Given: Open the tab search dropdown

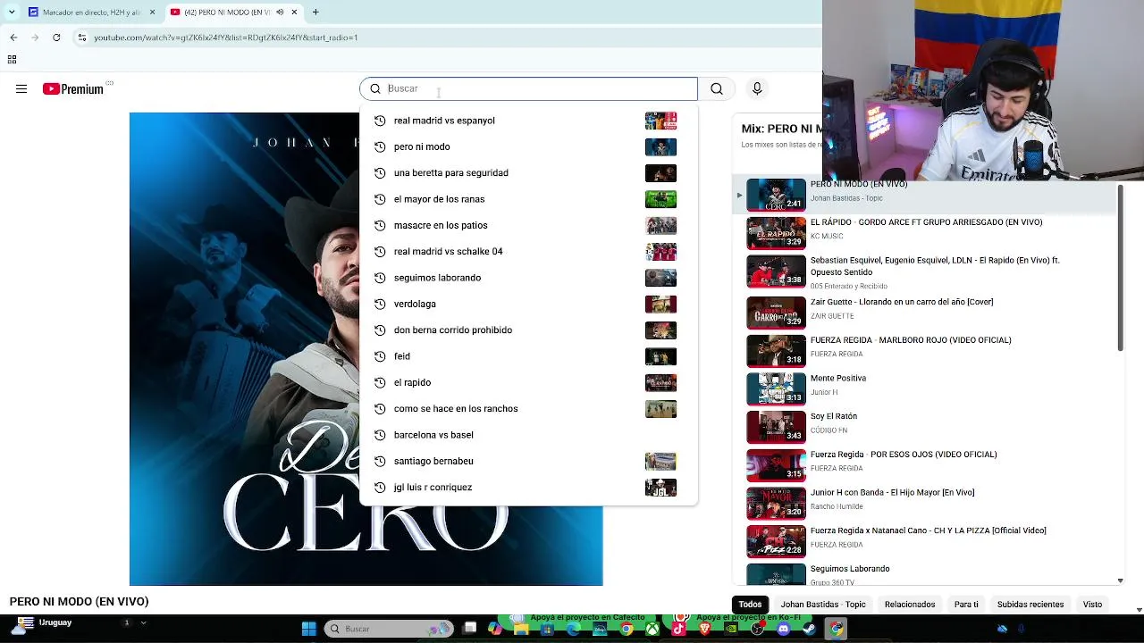Looking at the screenshot, I should pyautogui.click(x=11, y=13).
